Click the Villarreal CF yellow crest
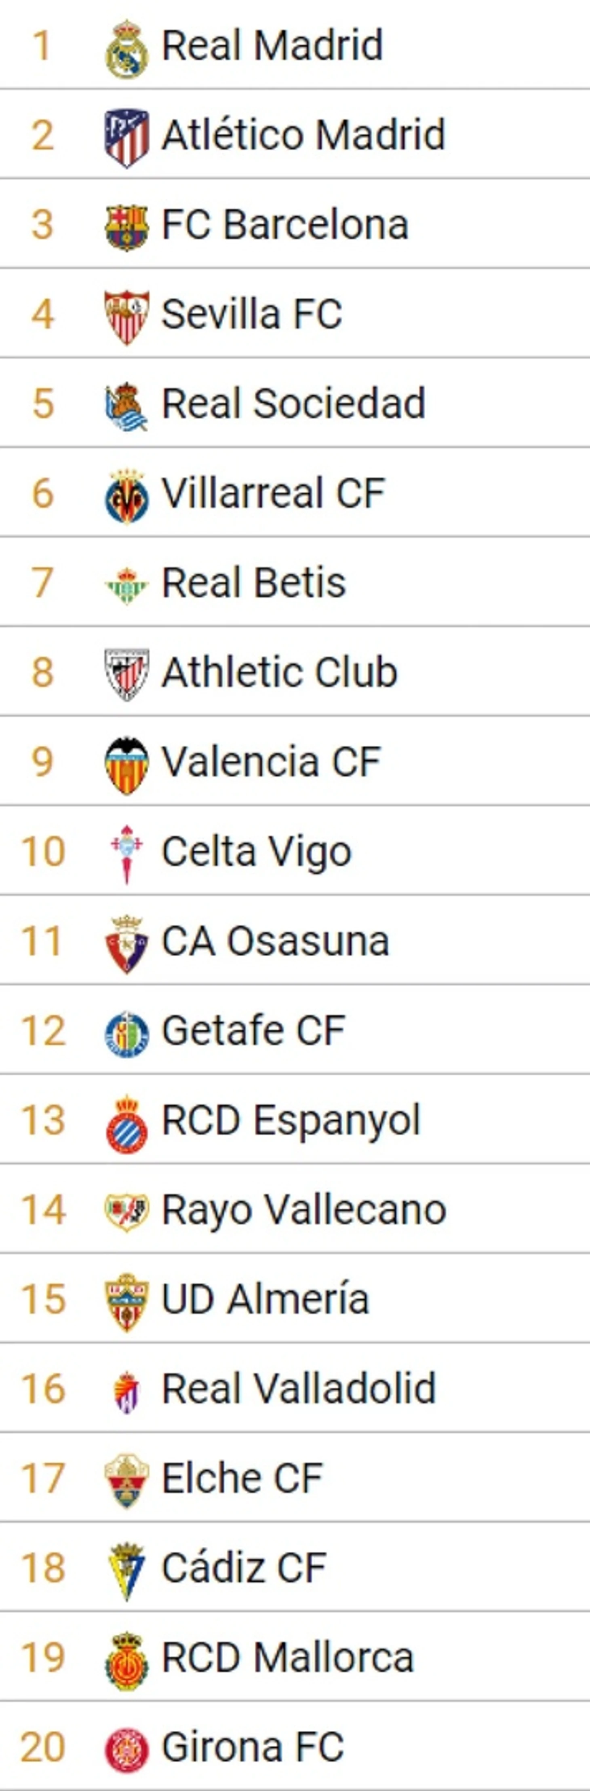 pyautogui.click(x=126, y=496)
